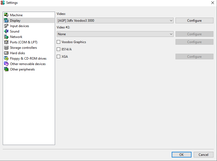Viewport: 217px width, 161px height.
Task: Open the Video #2 dropdown
Action: (x=115, y=34)
